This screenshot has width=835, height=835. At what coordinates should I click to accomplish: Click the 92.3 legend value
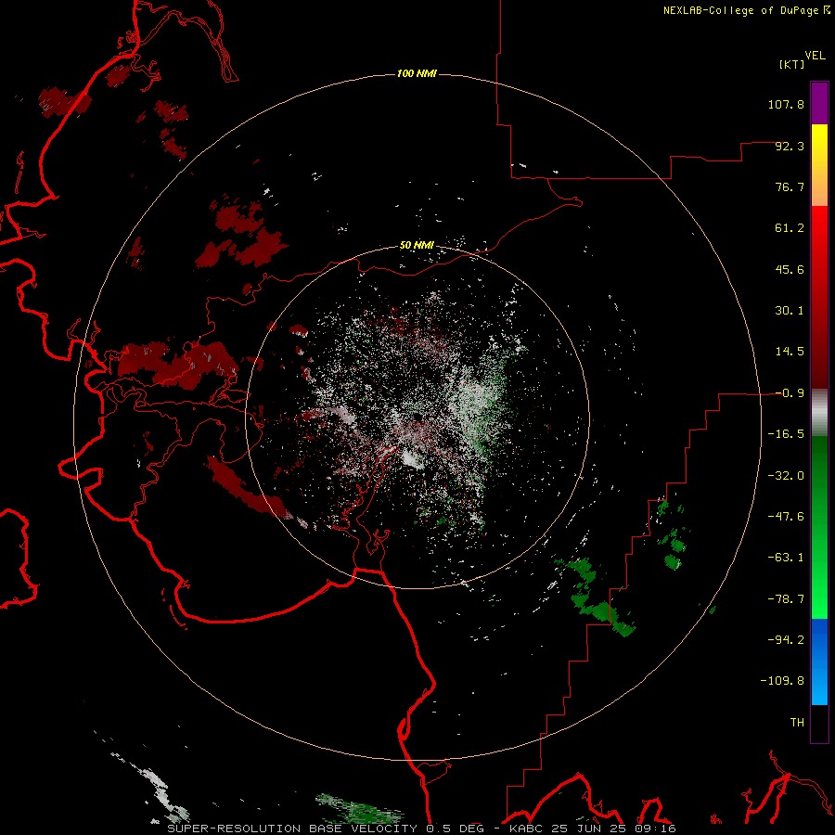(x=790, y=146)
